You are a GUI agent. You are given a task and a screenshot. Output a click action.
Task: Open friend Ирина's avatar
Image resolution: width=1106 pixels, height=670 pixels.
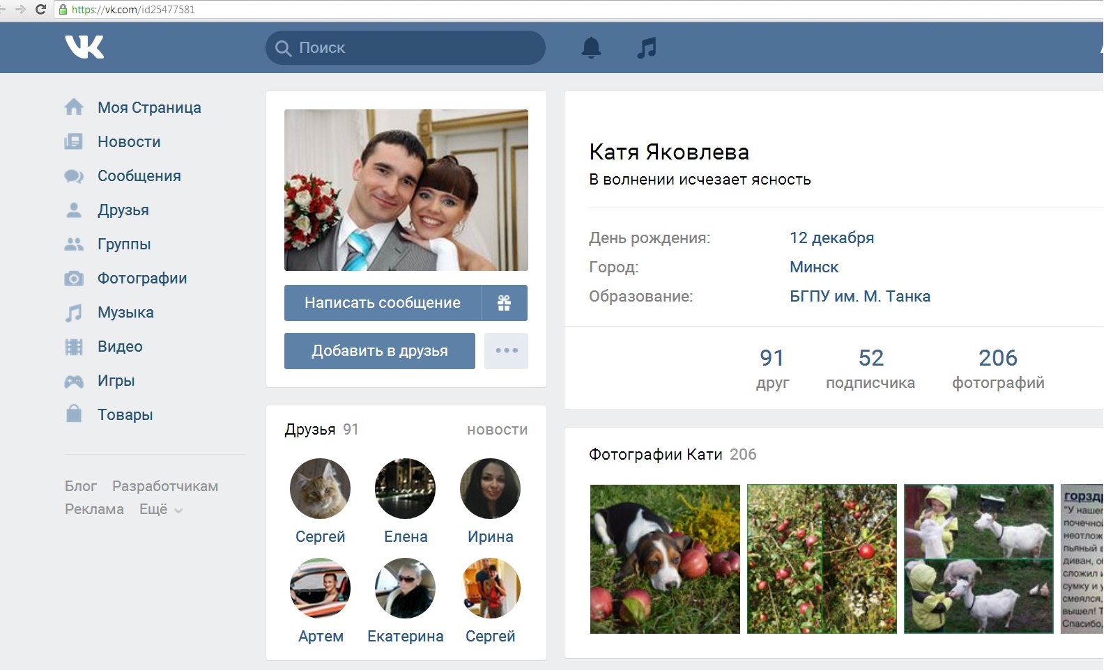pyautogui.click(x=490, y=488)
